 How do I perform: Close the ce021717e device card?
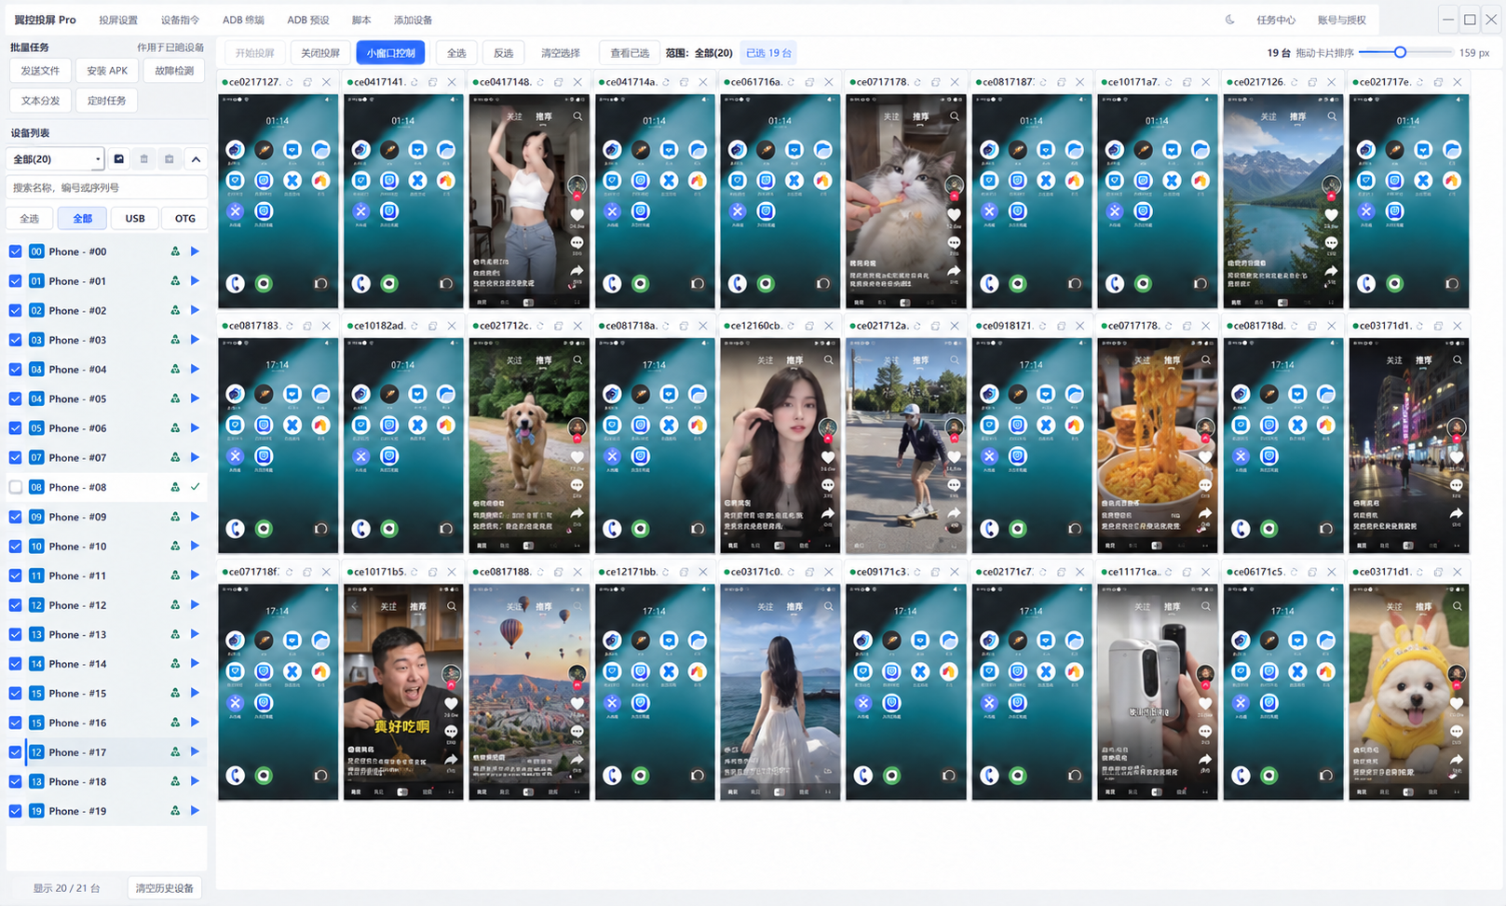1458,82
